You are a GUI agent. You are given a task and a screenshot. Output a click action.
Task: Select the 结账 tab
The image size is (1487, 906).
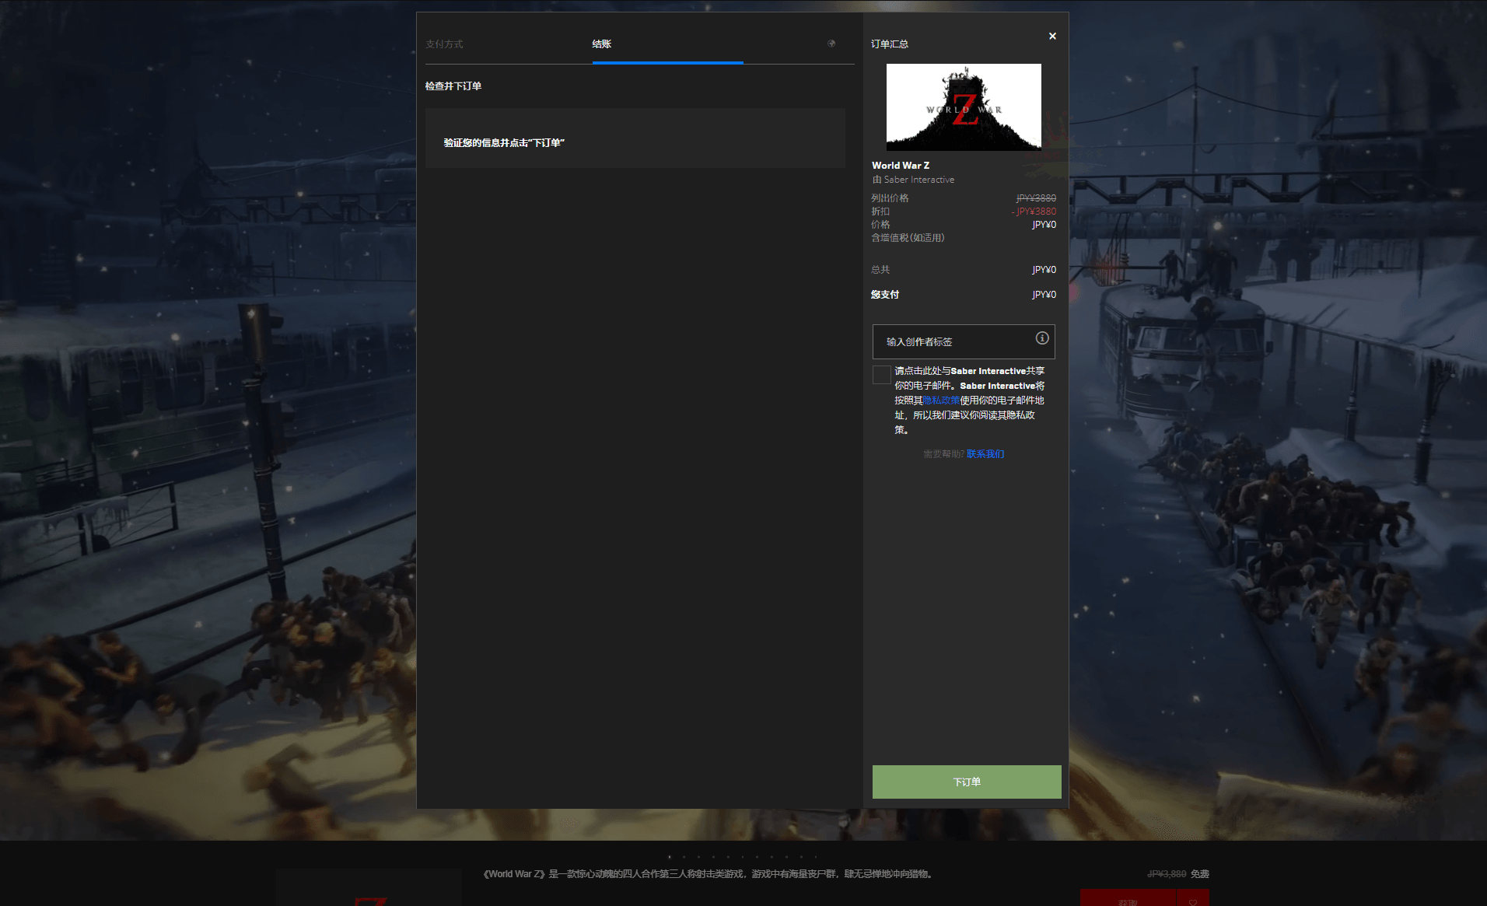point(601,44)
